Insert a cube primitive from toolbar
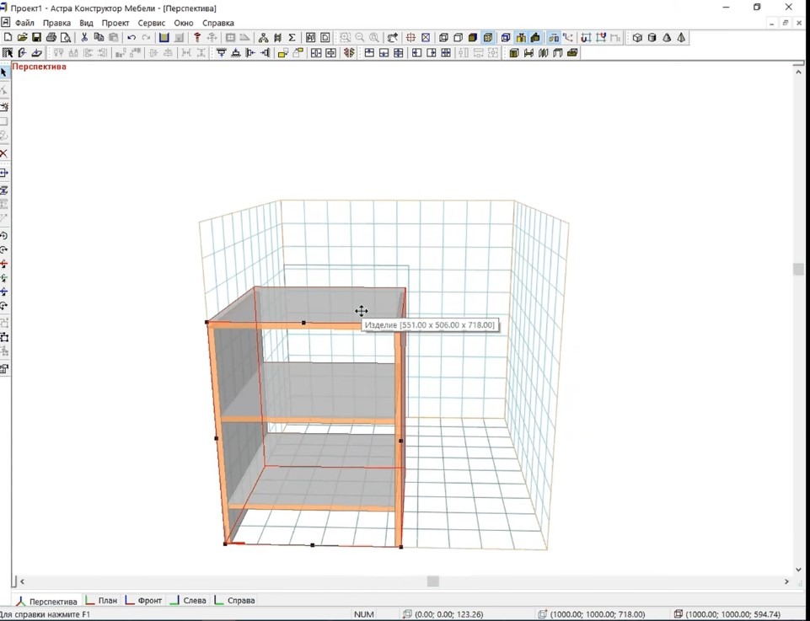 coord(637,38)
